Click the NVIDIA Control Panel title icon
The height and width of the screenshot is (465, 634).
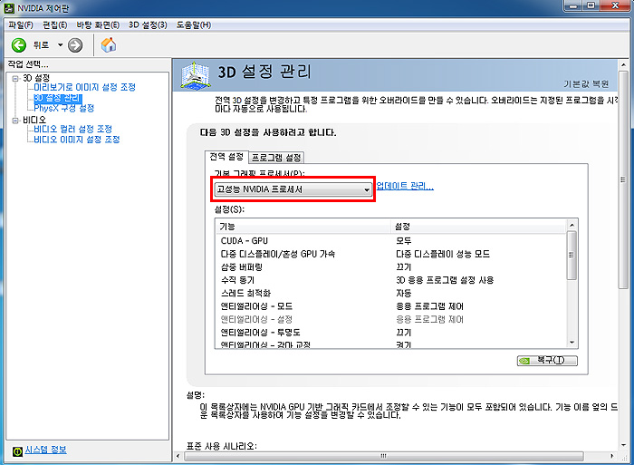point(9,8)
